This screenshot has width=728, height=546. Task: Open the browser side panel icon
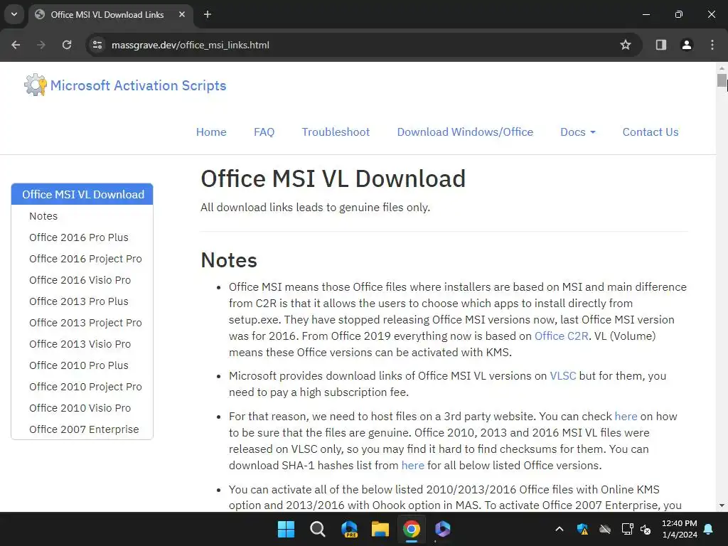click(661, 45)
